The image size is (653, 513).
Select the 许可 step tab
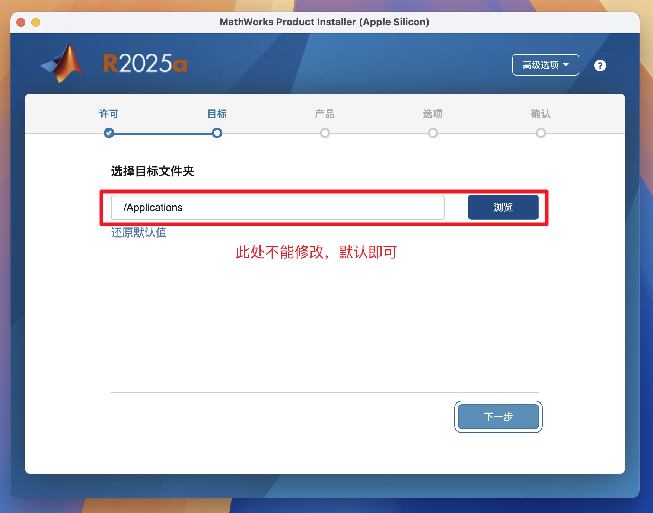109,114
